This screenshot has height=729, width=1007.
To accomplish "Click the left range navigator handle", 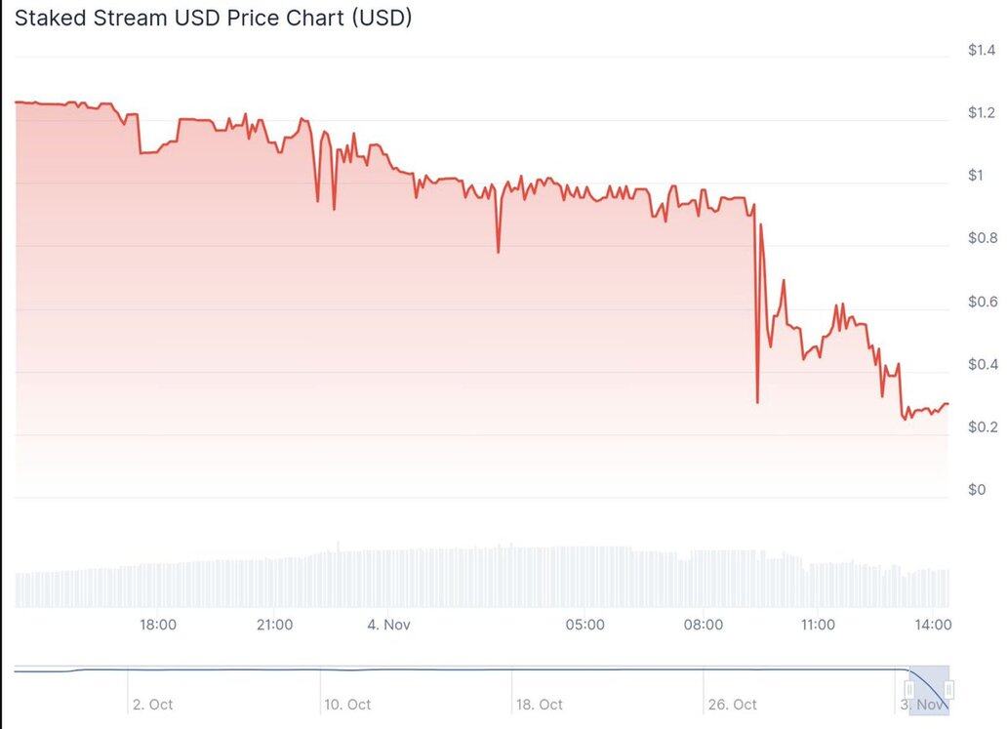I will click(909, 691).
